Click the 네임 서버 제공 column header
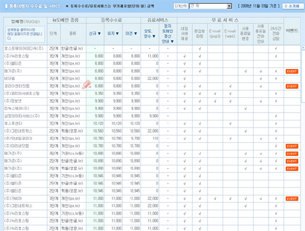 coord(184,34)
